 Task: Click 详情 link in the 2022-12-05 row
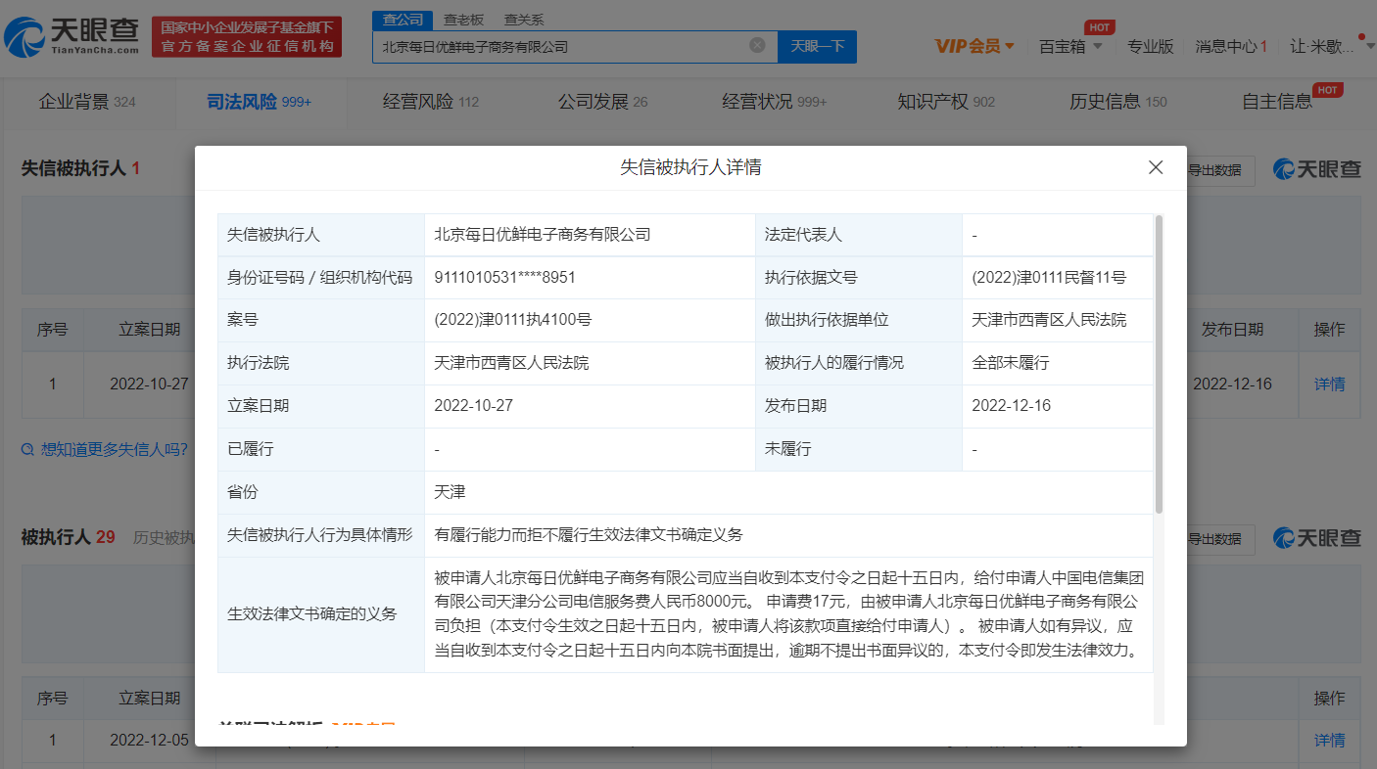click(1329, 740)
